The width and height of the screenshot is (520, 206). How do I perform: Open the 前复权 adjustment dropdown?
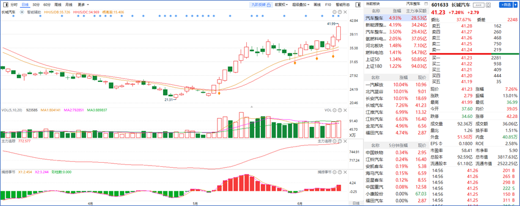click(x=282, y=4)
